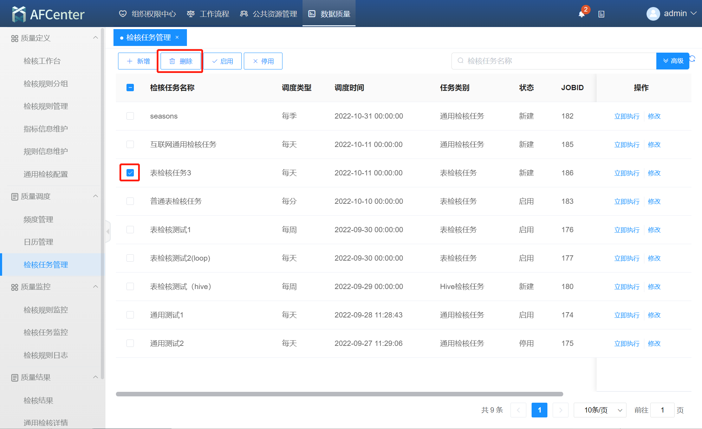
Task: Click 立即执行 for the seasons task
Action: [626, 116]
